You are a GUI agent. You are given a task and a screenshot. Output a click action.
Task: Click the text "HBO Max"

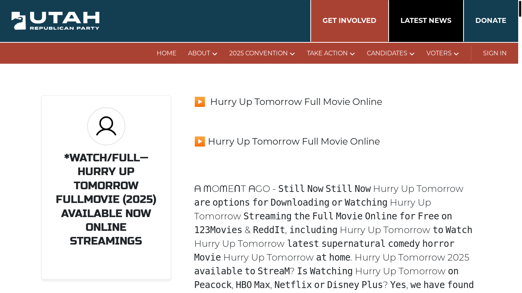click(253, 285)
